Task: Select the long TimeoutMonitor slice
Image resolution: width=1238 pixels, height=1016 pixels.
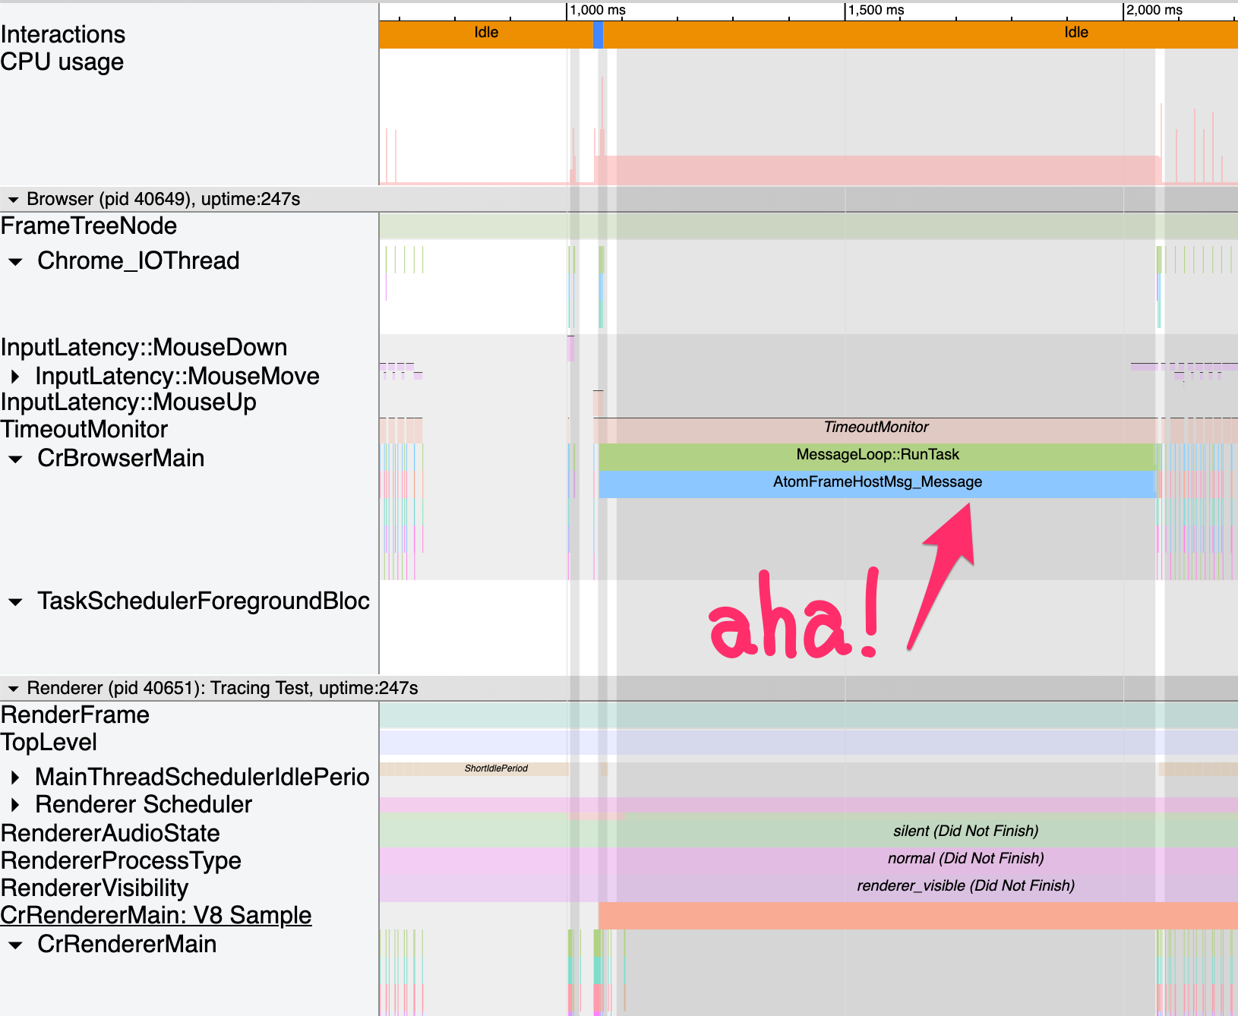Action: pyautogui.click(x=877, y=430)
